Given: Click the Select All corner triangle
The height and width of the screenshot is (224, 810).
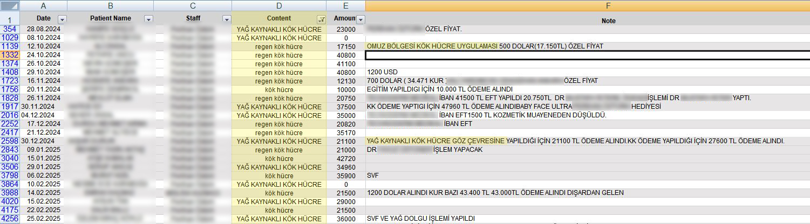Looking at the screenshot, I should 10,5.
